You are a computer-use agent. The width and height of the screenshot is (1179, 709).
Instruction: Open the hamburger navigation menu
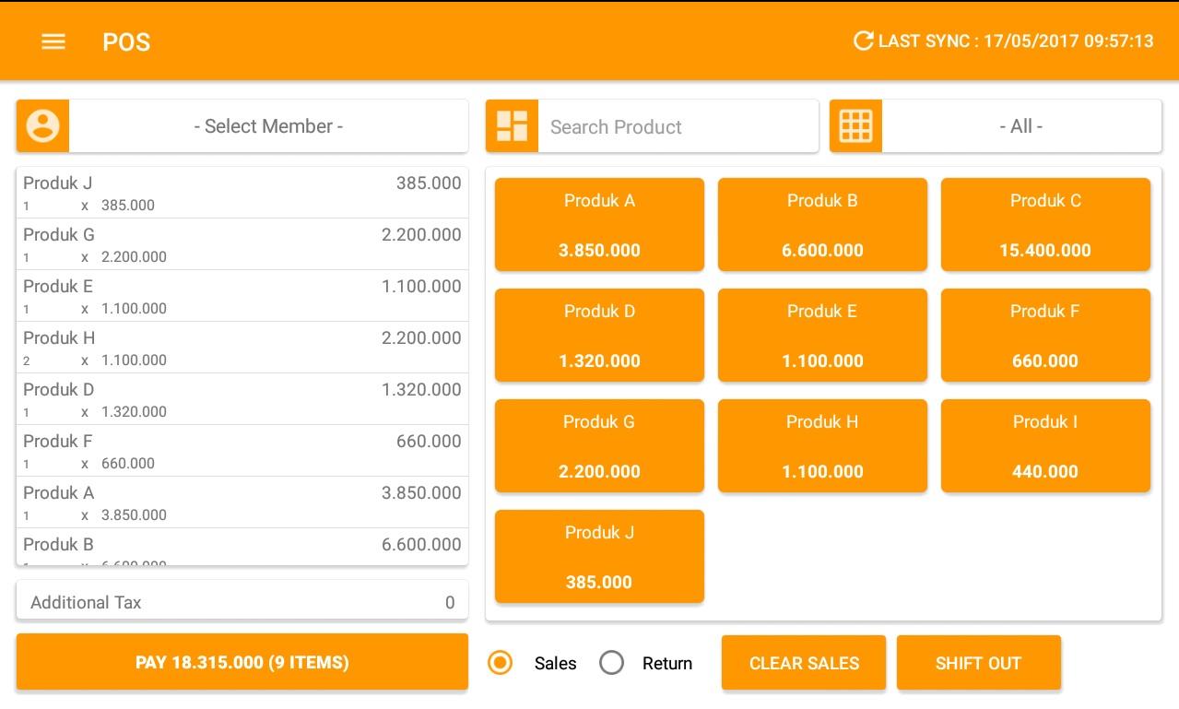point(53,41)
